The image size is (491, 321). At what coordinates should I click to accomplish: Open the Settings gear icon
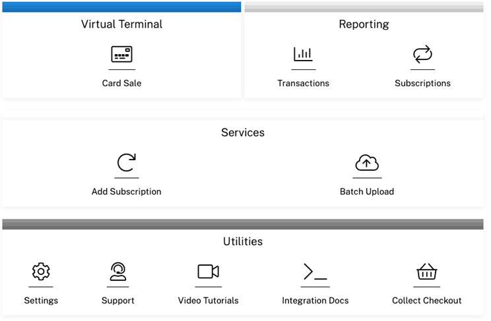[x=41, y=272]
